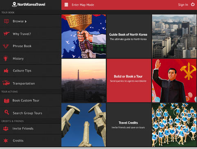
Task: Open the hamburger menu icon
Action: tap(66, 5)
